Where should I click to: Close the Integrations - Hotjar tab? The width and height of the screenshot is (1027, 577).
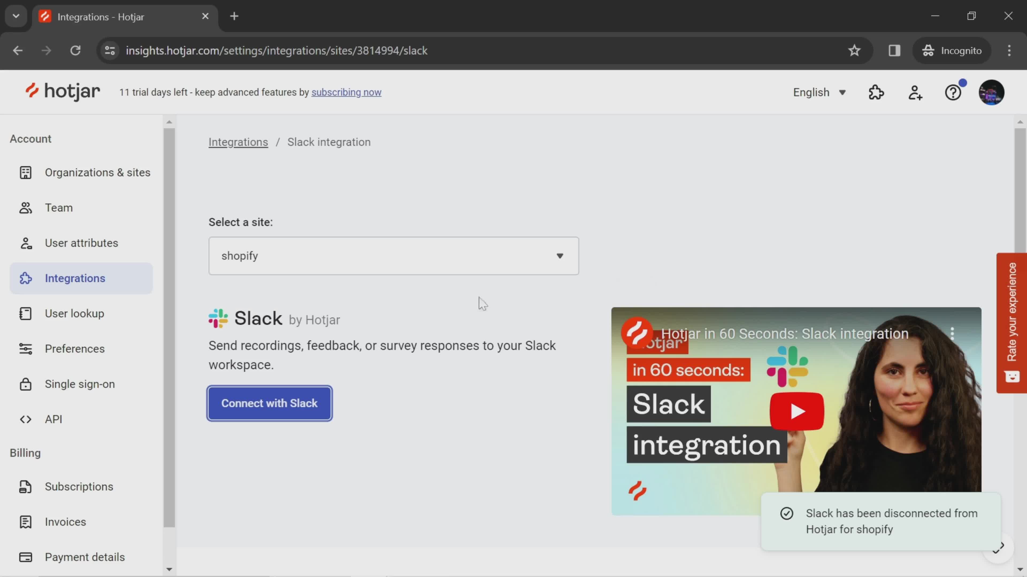click(x=205, y=16)
